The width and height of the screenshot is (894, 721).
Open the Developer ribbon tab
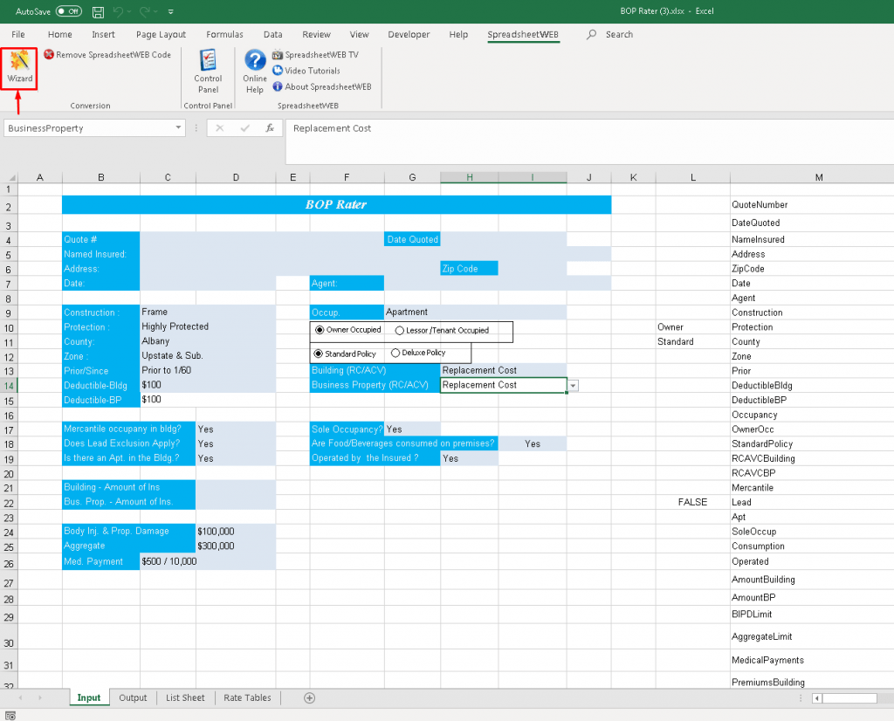(x=409, y=34)
